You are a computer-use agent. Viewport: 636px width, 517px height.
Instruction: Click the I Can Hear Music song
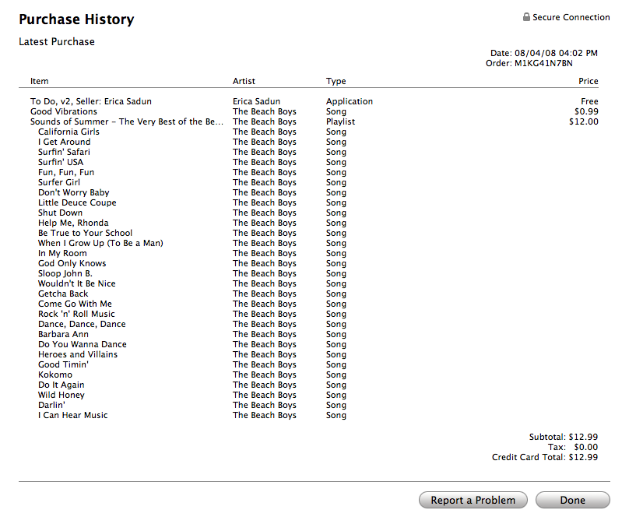[73, 416]
